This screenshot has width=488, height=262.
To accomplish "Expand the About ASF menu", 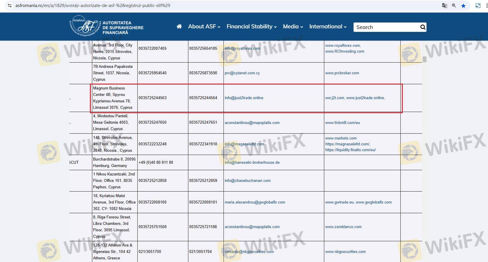I will point(204,27).
